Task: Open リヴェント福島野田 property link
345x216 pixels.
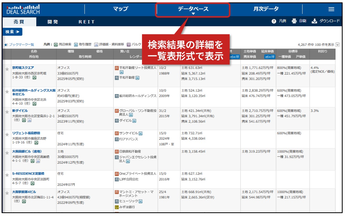Action: 26,133
